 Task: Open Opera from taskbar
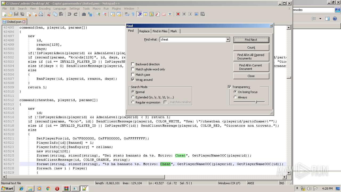tap(57, 189)
